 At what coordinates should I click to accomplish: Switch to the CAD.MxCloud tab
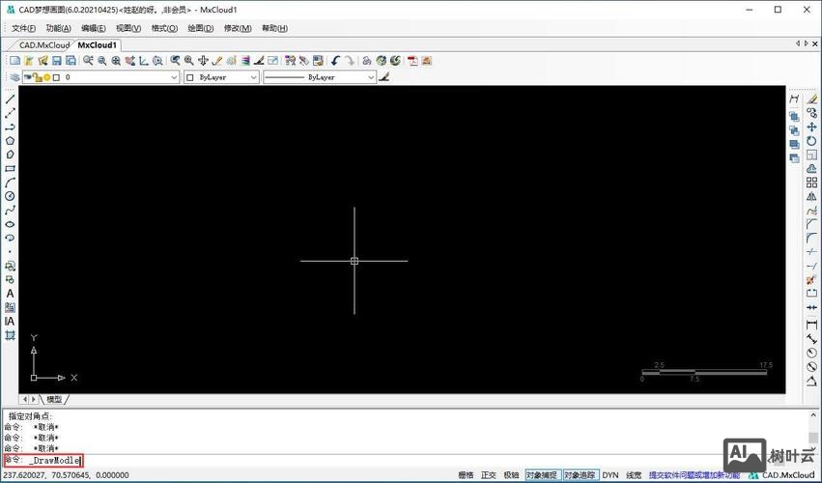[43, 44]
